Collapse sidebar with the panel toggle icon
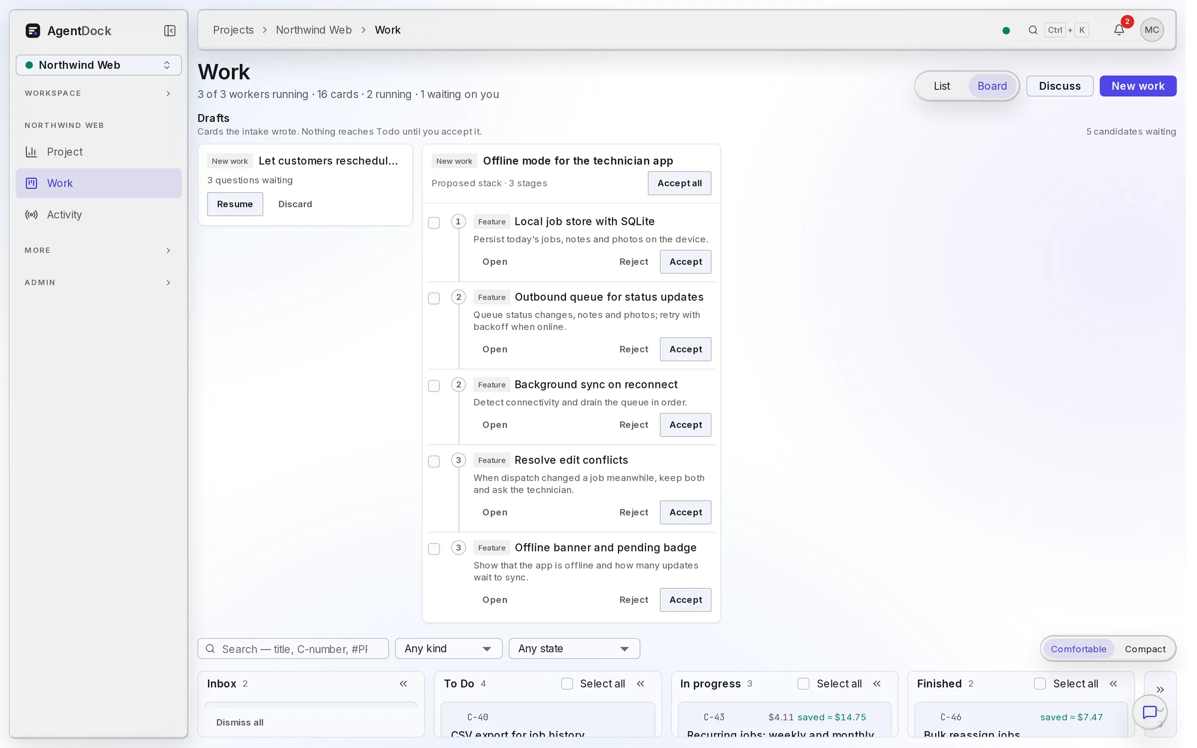Screen dimensions: 1197x748 (x=170, y=31)
